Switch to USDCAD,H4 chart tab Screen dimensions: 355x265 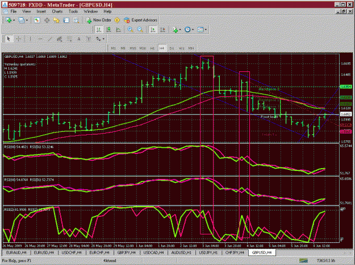[x=154, y=253]
